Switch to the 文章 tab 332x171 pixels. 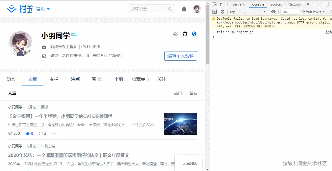coord(32,79)
